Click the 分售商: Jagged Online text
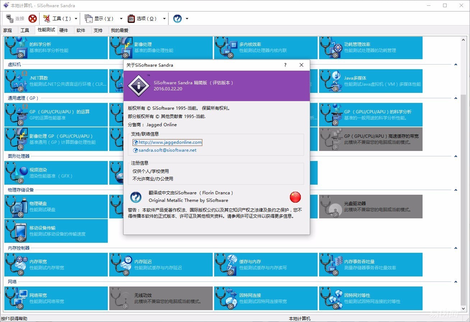Screen dimensions: 470x322 (x=152, y=125)
